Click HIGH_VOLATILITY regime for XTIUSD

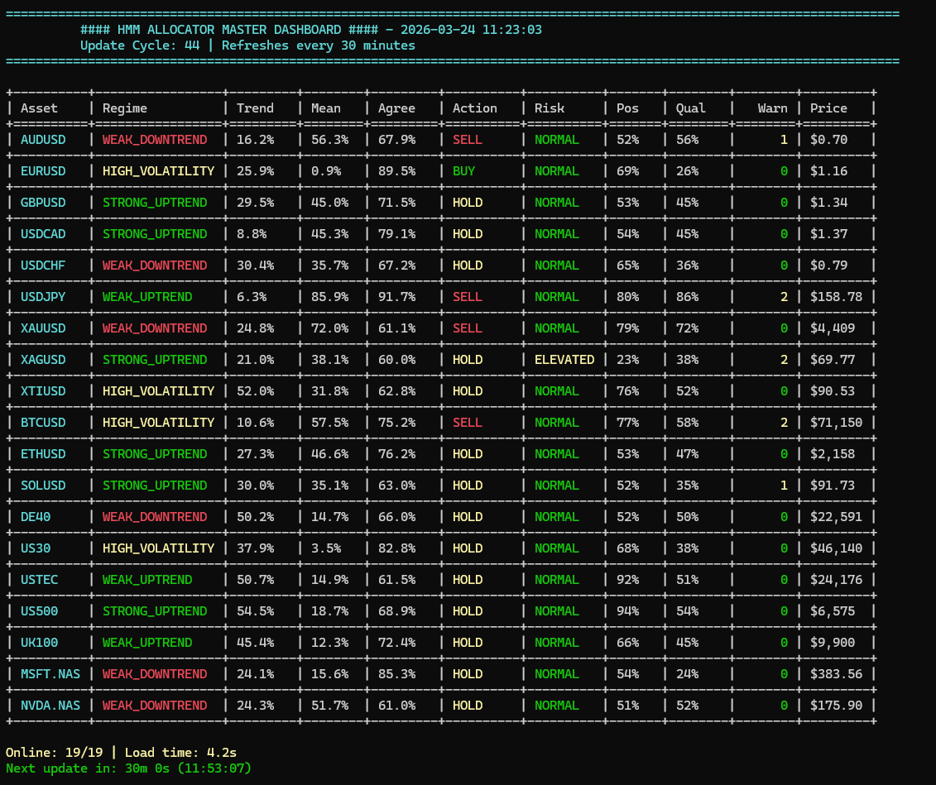[x=158, y=391]
